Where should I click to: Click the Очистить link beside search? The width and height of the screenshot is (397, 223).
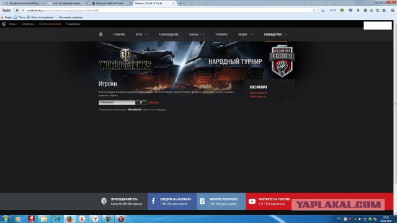tap(153, 102)
